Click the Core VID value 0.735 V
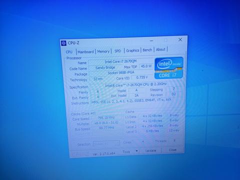The width and height of the screenshot is (240, 180). click(142, 77)
